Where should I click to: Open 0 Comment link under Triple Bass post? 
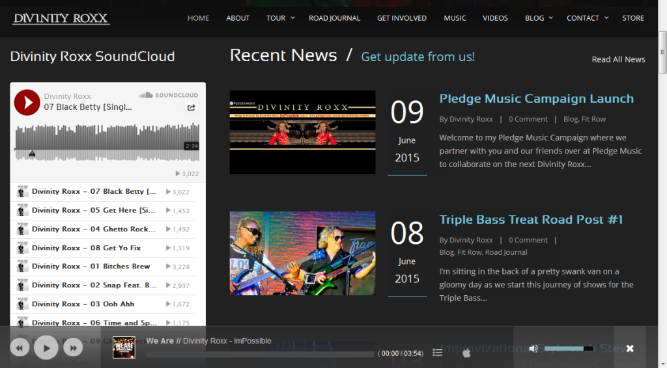(528, 240)
